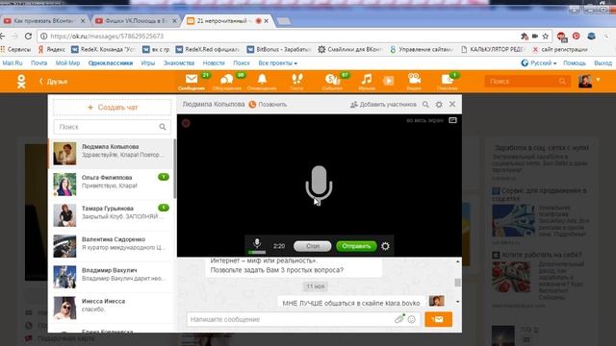
Task: Click the Odnoklassniki logo
Action: click(21, 82)
